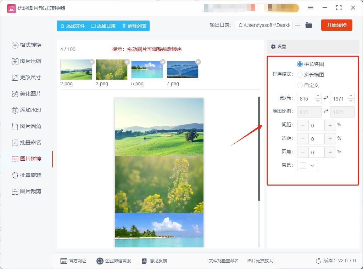
Task: Select the 2.png thumbnail
Action: (x=76, y=69)
